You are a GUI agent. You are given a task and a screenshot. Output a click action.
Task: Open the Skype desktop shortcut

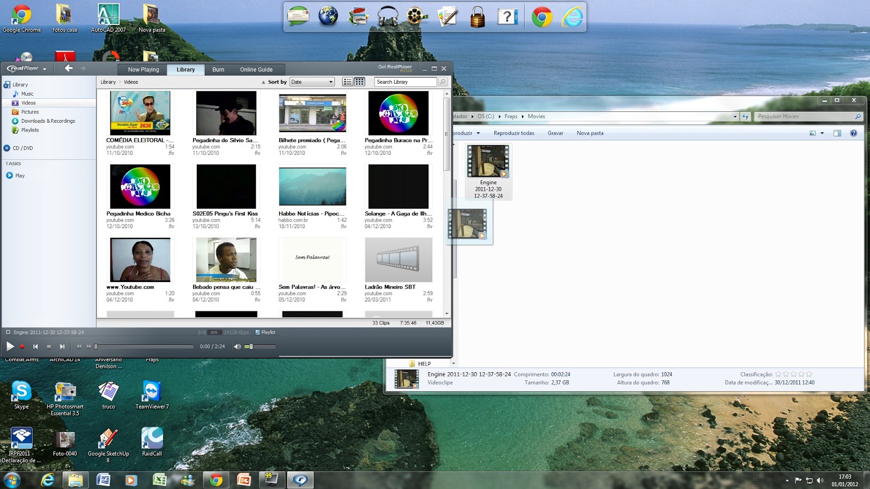click(22, 395)
